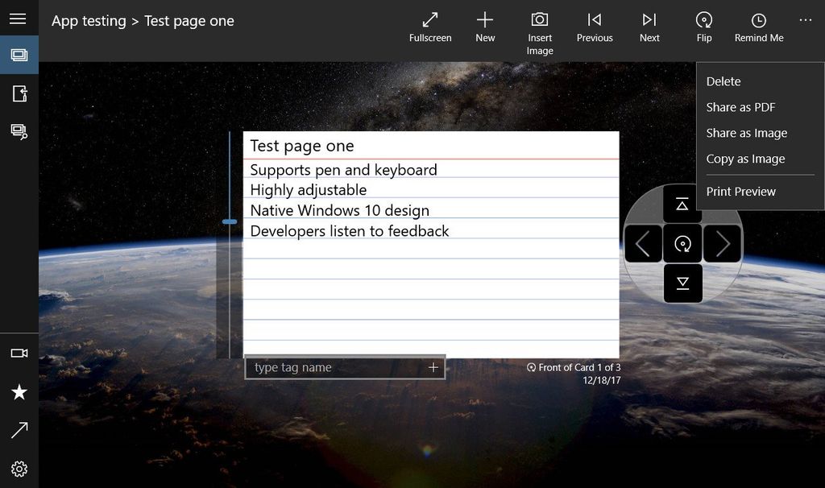Screen dimensions: 825x488
Task: Jump to last card using bottom overlay arrow
Action: [x=682, y=283]
